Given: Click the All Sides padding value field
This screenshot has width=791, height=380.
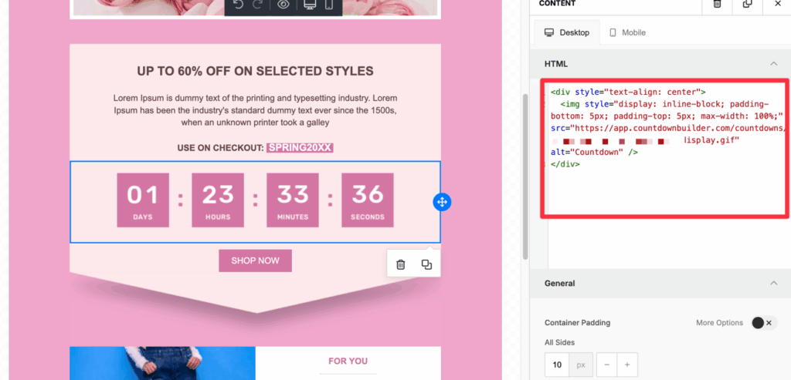Looking at the screenshot, I should point(557,365).
